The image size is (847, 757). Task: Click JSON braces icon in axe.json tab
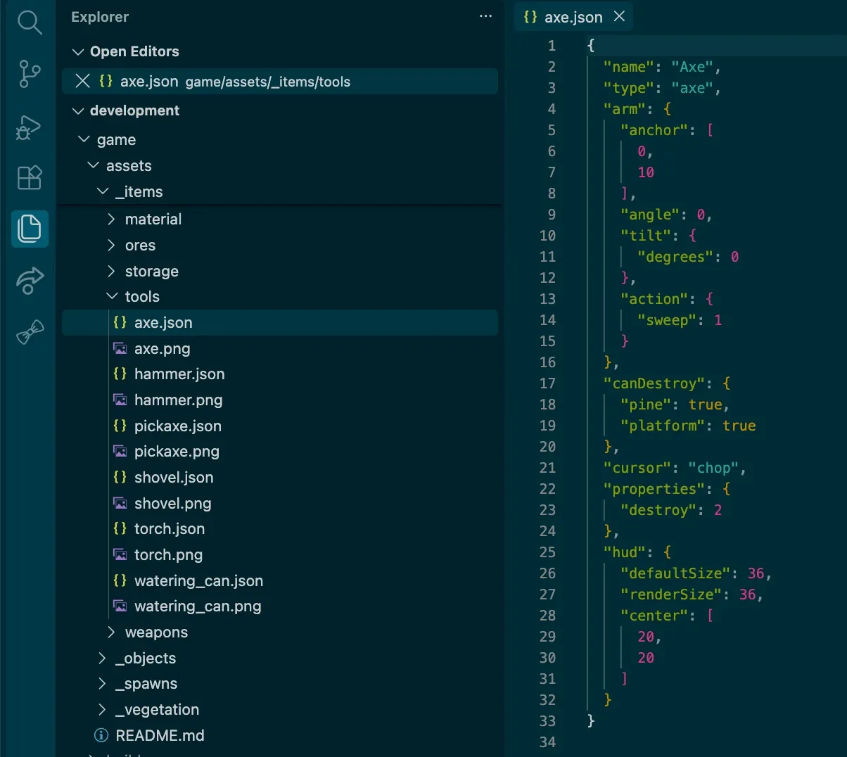(530, 17)
